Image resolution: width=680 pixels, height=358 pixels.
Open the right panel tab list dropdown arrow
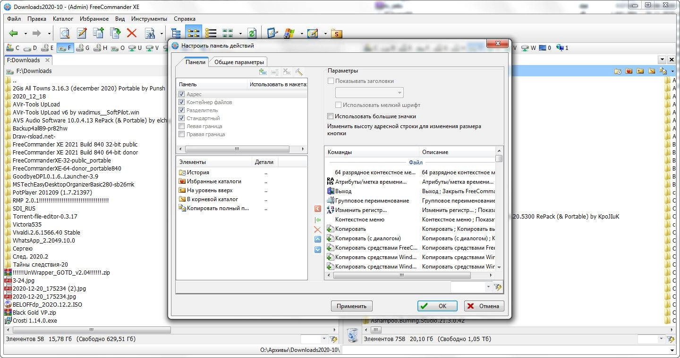coord(662,60)
